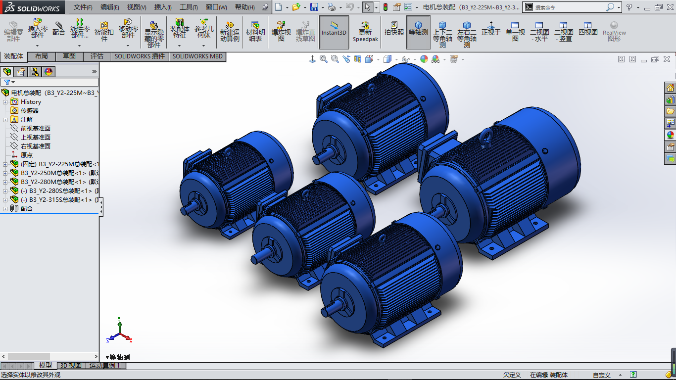Click the Edit Appearance color ball icon
The image size is (676, 380).
424,59
